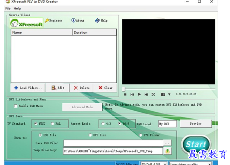Screen dimensions: 230x165
Task: Clear the video list
Action: (105, 88)
